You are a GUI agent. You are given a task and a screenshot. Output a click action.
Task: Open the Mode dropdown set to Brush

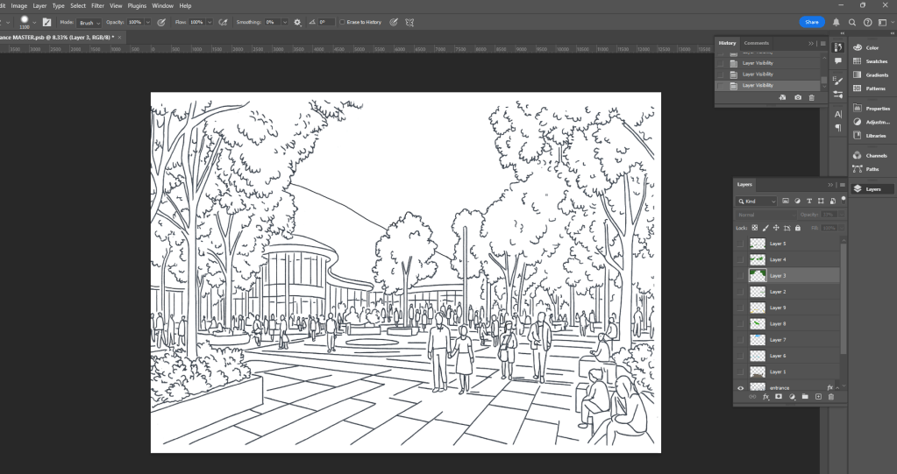89,22
